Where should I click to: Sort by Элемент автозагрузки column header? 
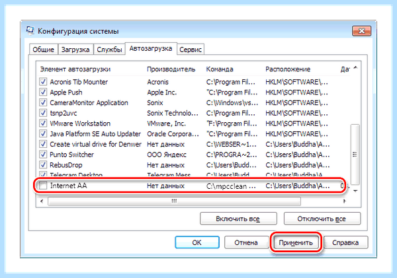tap(75, 69)
